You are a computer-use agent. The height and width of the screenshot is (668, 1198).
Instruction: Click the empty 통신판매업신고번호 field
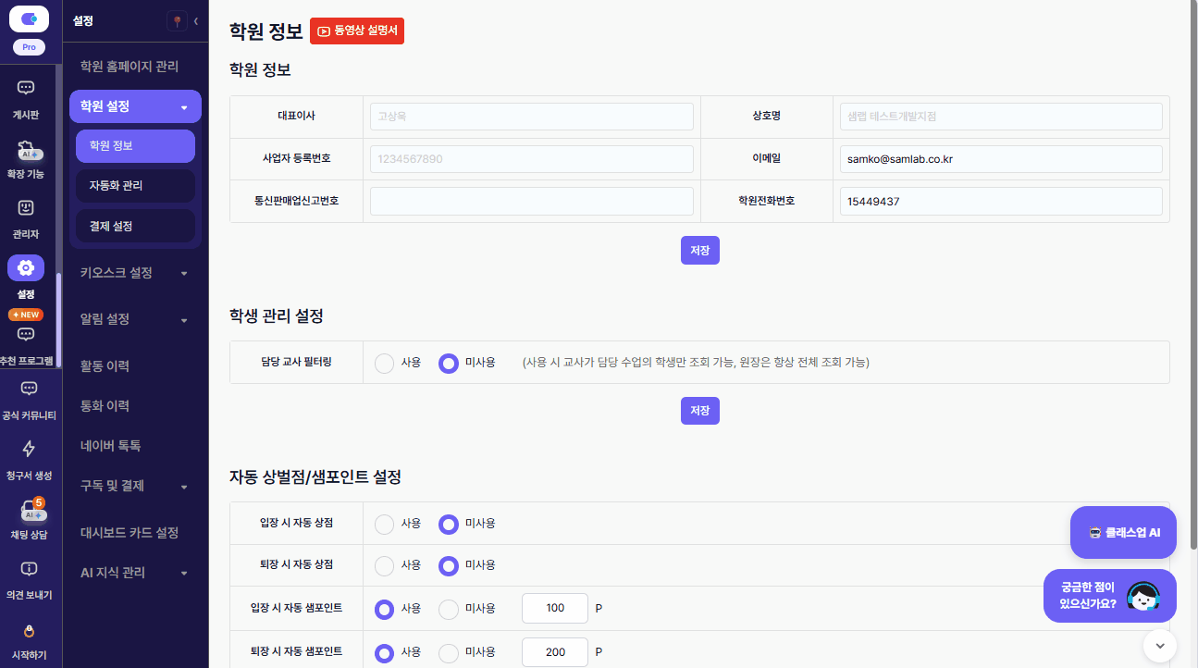pos(532,201)
